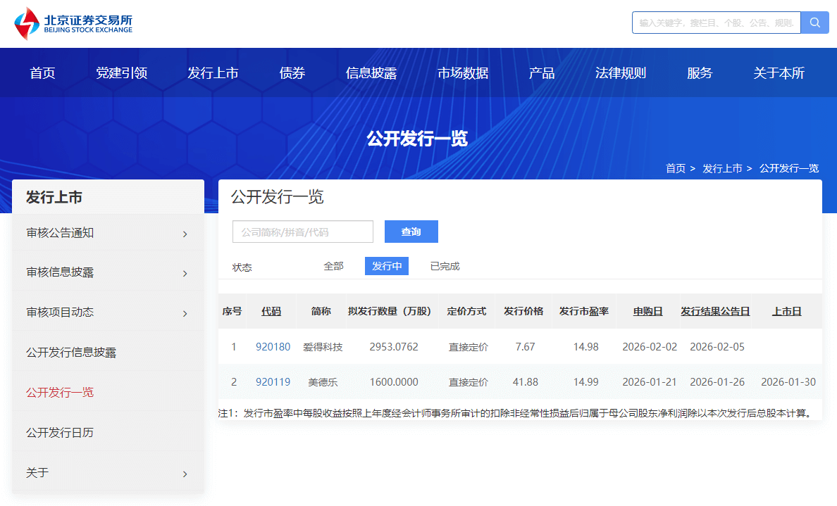Open 公开发行日历 in the sidebar
The image size is (837, 506).
click(x=60, y=432)
